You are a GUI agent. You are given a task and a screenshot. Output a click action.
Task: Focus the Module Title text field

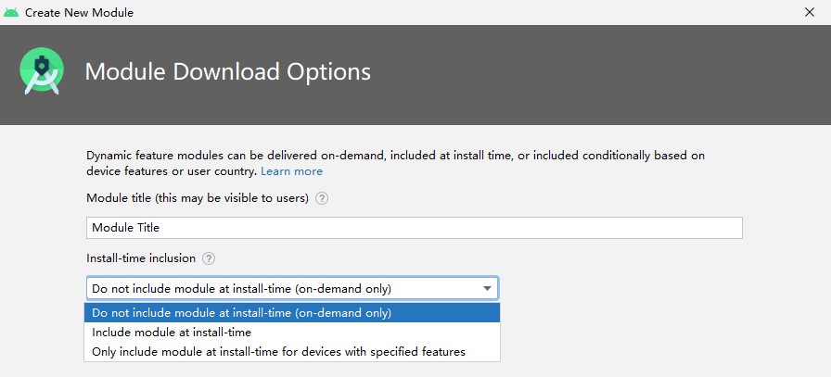pos(414,227)
